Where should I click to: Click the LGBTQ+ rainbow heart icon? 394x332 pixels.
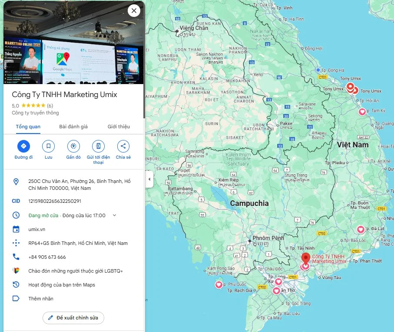tap(16, 271)
